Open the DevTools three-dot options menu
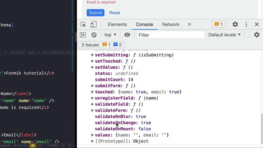This screenshot has width=263, height=148. [x=246, y=25]
